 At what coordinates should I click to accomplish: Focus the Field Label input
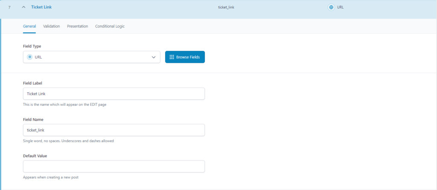(114, 94)
